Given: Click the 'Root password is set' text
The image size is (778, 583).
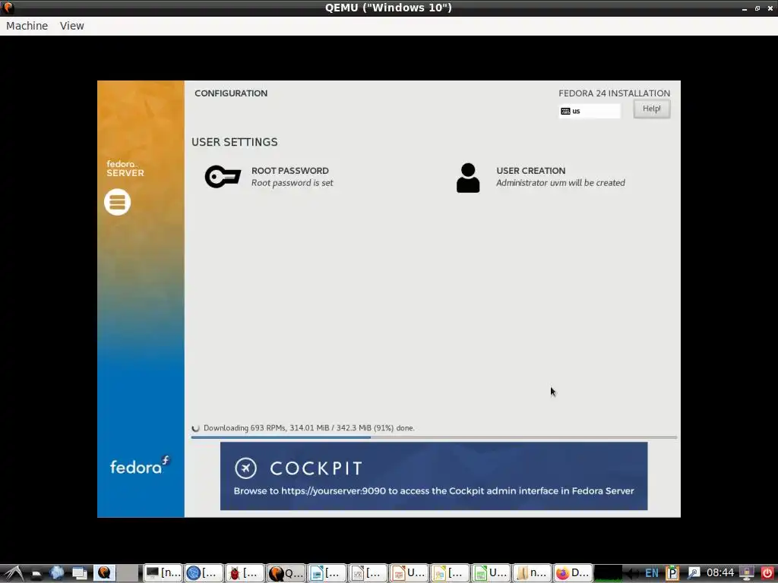Looking at the screenshot, I should (x=293, y=183).
